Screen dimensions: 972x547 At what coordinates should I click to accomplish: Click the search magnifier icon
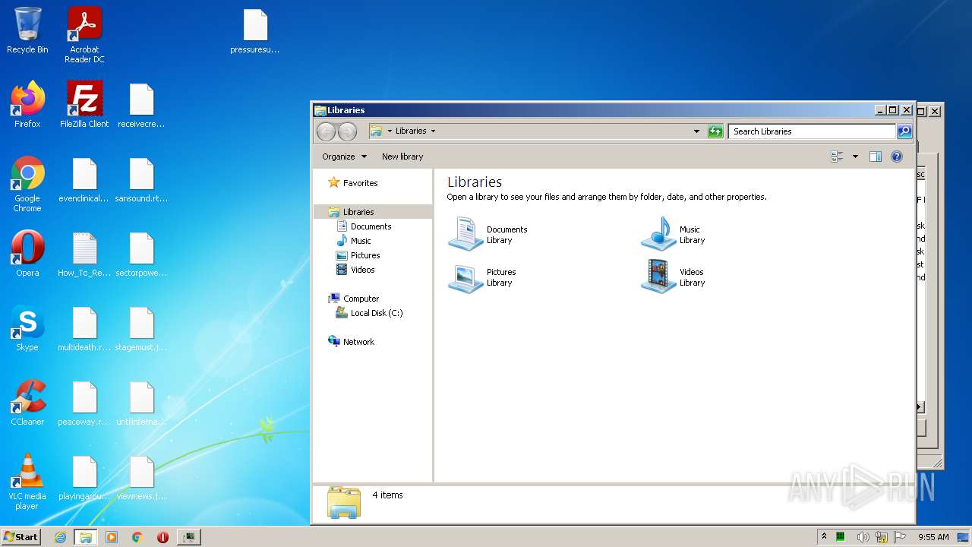pyautogui.click(x=904, y=131)
